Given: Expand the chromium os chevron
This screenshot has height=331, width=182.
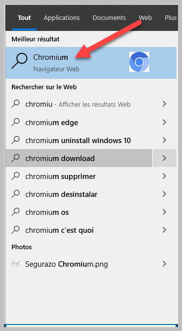Looking at the screenshot, I should click(165, 212).
